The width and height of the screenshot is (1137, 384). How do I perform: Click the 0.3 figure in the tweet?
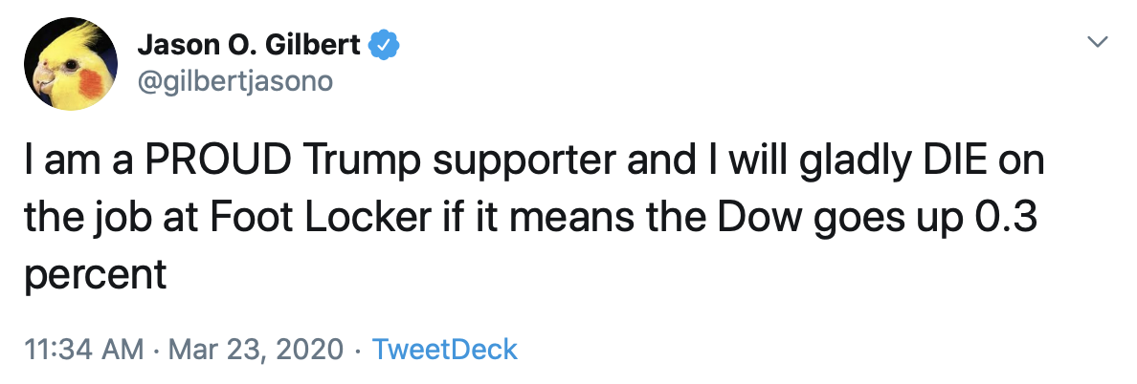pos(1006,220)
